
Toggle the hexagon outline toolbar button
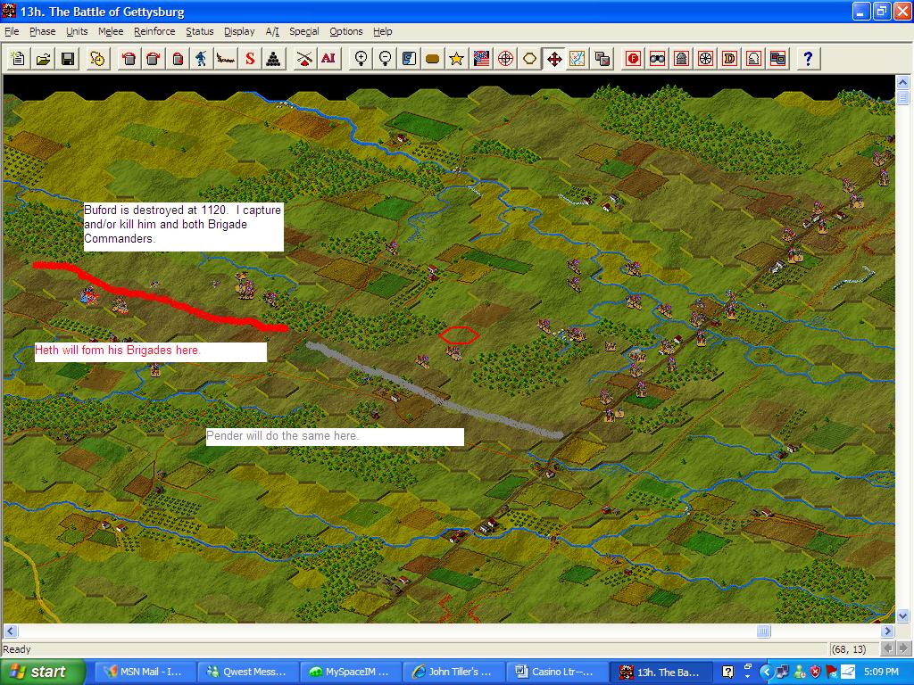[530, 59]
